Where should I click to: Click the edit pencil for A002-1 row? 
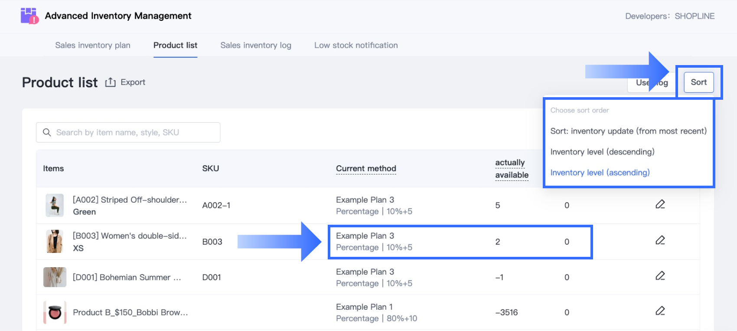[x=660, y=204]
